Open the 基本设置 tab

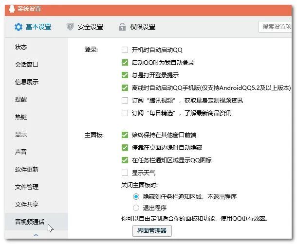[x=33, y=27]
